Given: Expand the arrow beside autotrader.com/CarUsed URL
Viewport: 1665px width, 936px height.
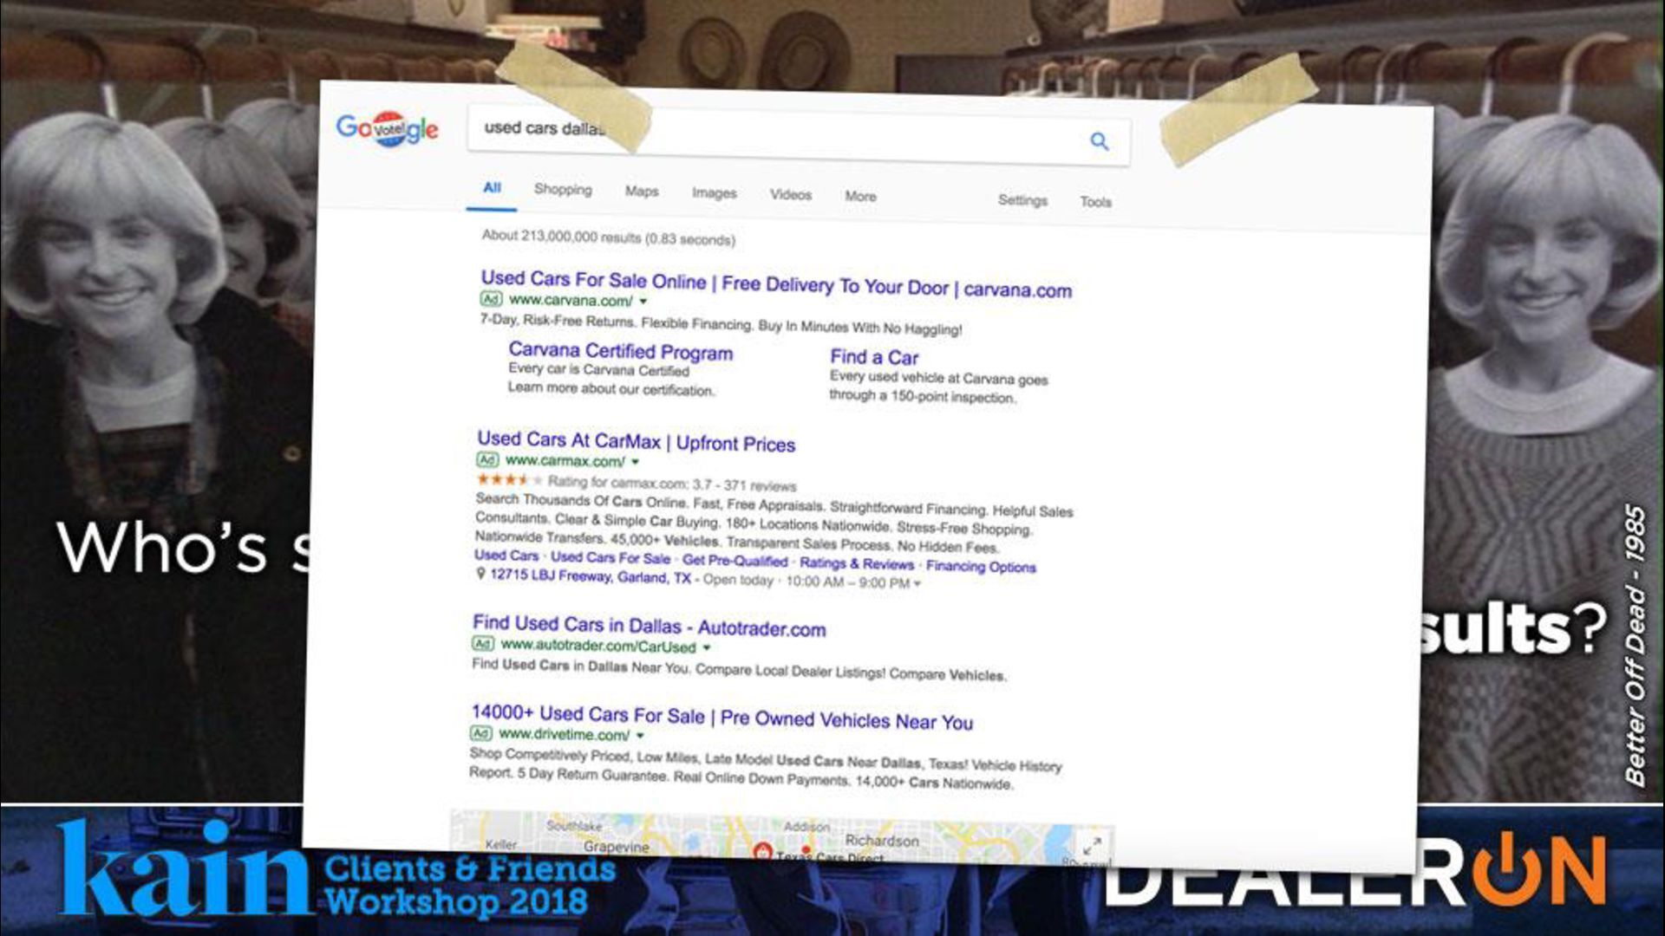Looking at the screenshot, I should 707,647.
